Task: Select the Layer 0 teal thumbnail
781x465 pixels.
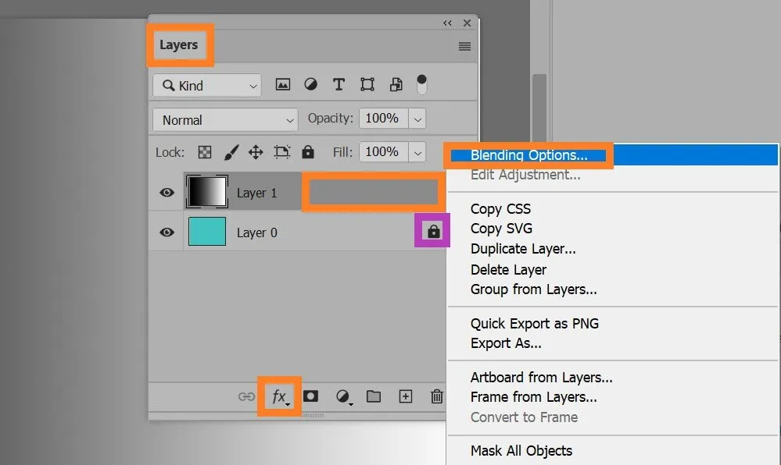Action: [x=207, y=231]
